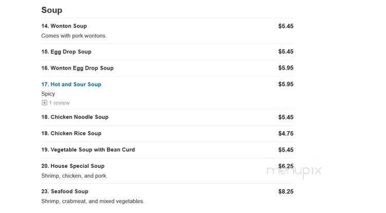This screenshot has width=386, height=213.
Task: Choose 23. Seafood Soup
Action: pyautogui.click(x=65, y=191)
